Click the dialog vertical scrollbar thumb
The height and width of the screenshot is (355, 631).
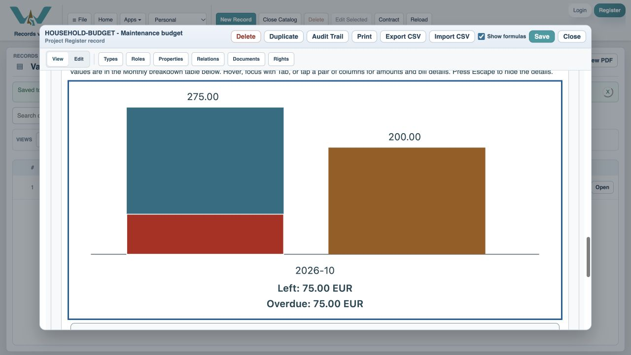tap(588, 257)
